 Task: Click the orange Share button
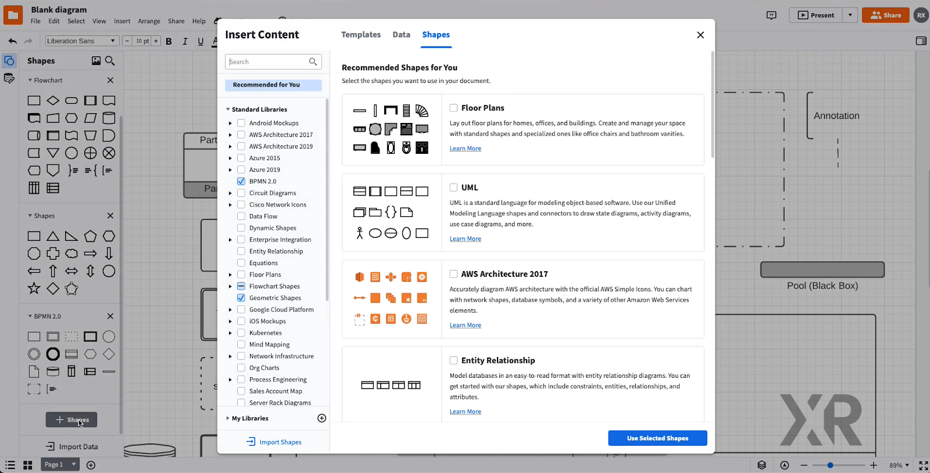(886, 16)
